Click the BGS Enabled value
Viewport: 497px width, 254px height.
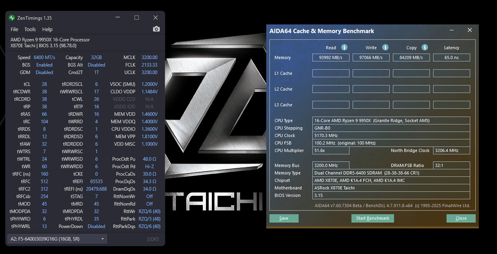[44, 65]
